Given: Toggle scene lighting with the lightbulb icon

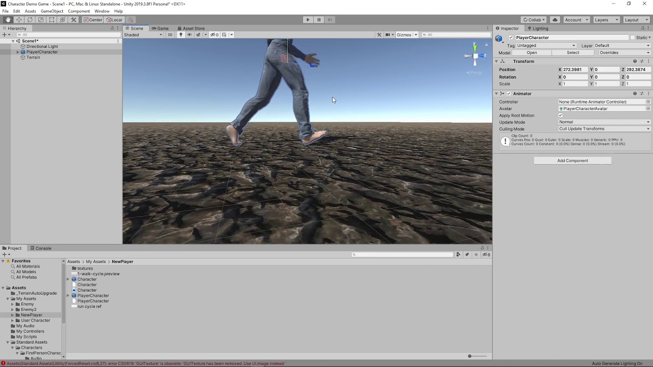Looking at the screenshot, I should tap(181, 35).
